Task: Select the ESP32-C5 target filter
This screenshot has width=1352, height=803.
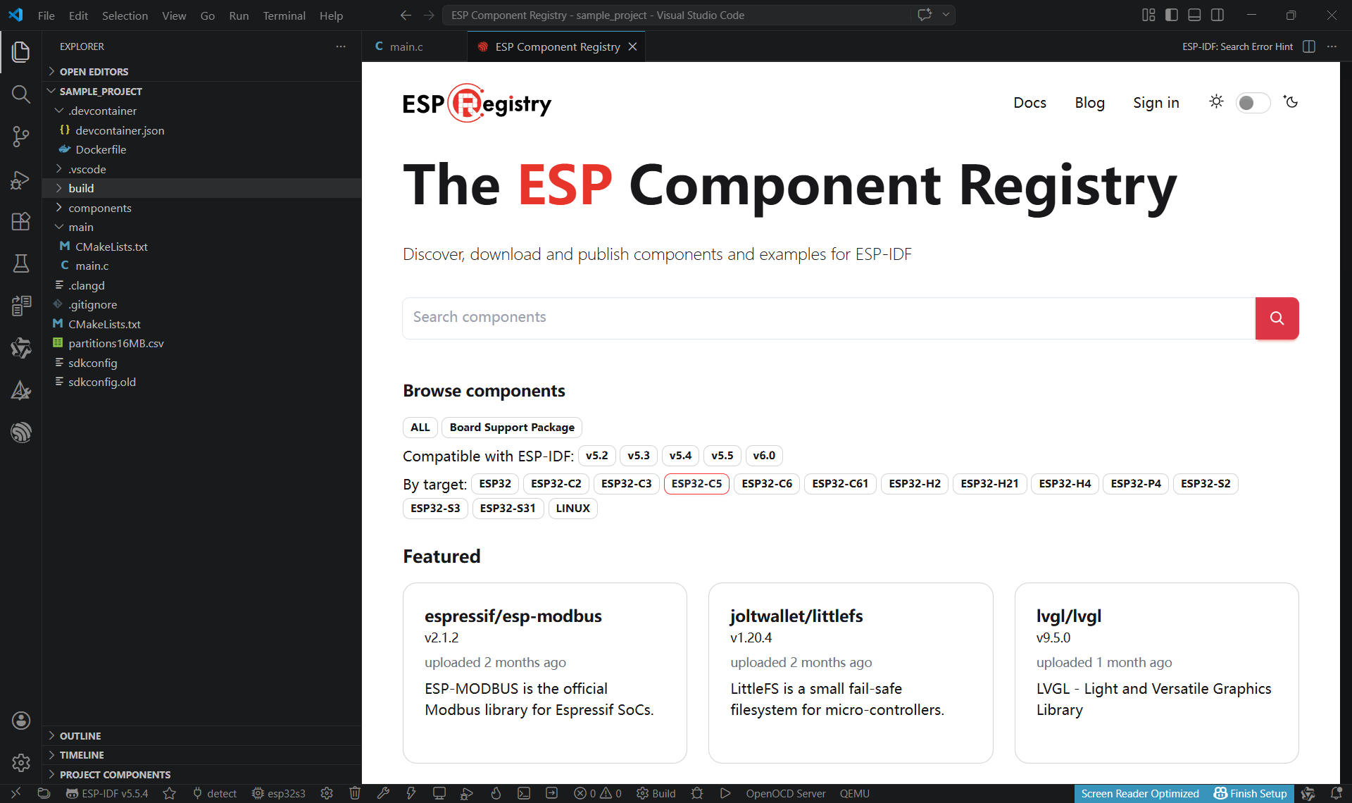Action: pos(696,484)
